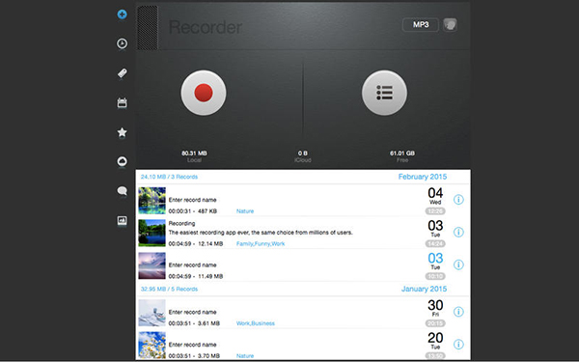
Task: Click the '00:04:59 - 12.14 MB' details
Action: pyautogui.click(x=196, y=244)
